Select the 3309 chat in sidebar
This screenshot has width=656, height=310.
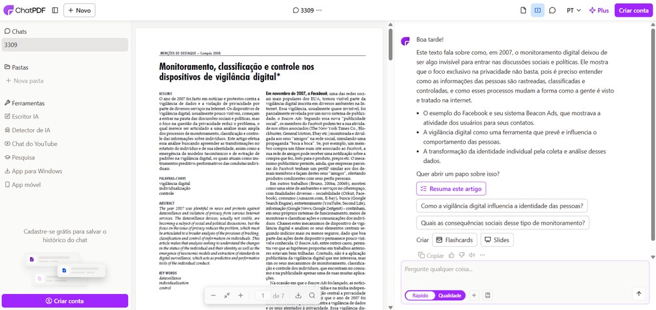65,45
